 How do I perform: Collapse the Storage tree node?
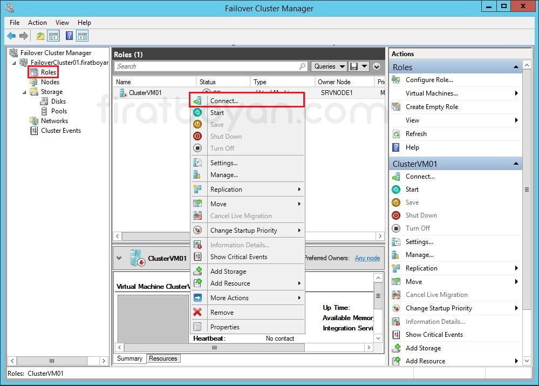click(24, 92)
